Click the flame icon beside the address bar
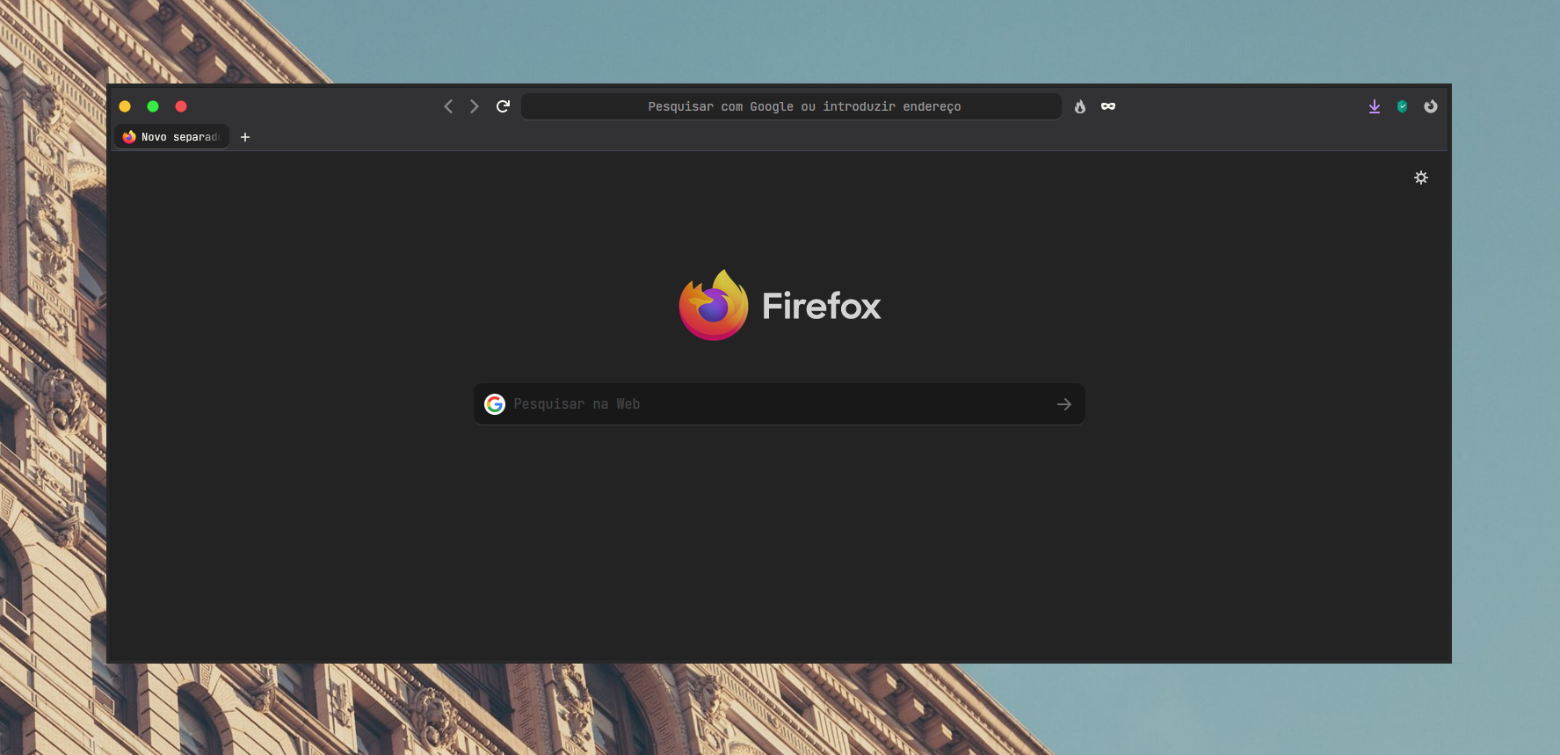 (x=1080, y=106)
